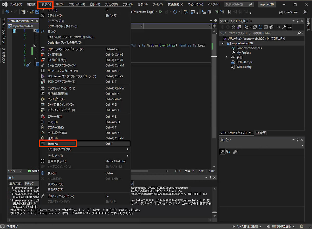Pin the Default.aspx.vb tab
The width and height of the screenshot is (312, 229).
32,21
